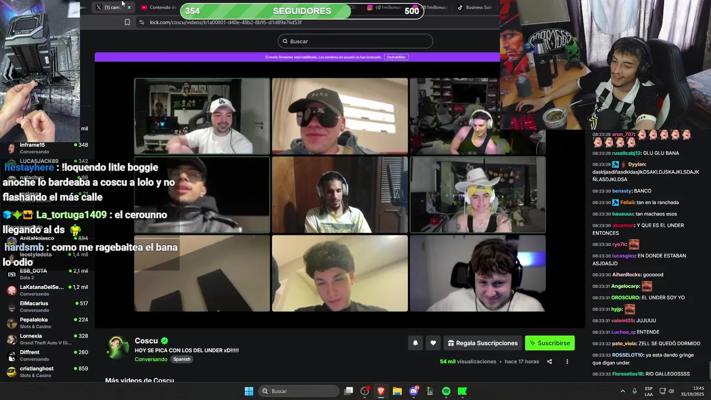This screenshot has width=711, height=400.
Task: Open File Explorer from the taskbar
Action: (397, 391)
